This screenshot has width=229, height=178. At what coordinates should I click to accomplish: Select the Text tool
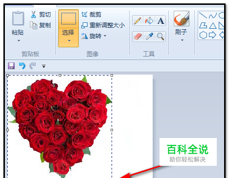[160, 21]
